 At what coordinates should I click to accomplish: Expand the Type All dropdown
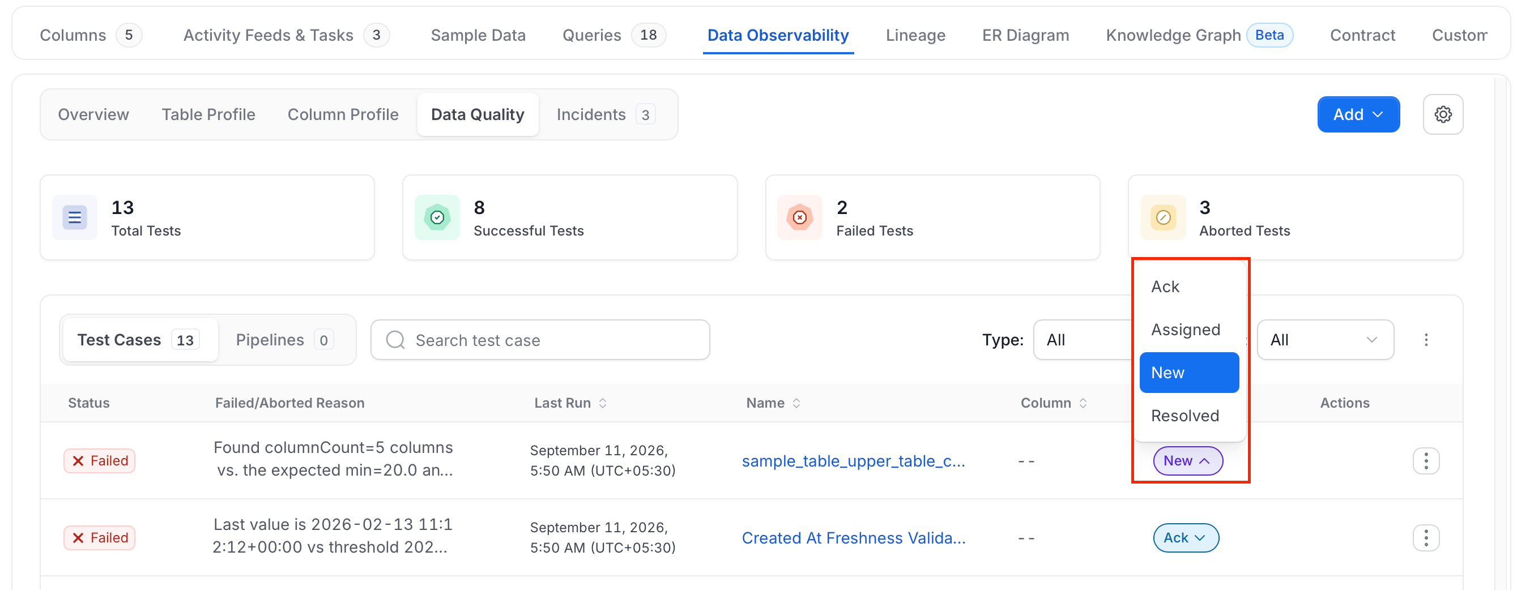(x=1084, y=340)
